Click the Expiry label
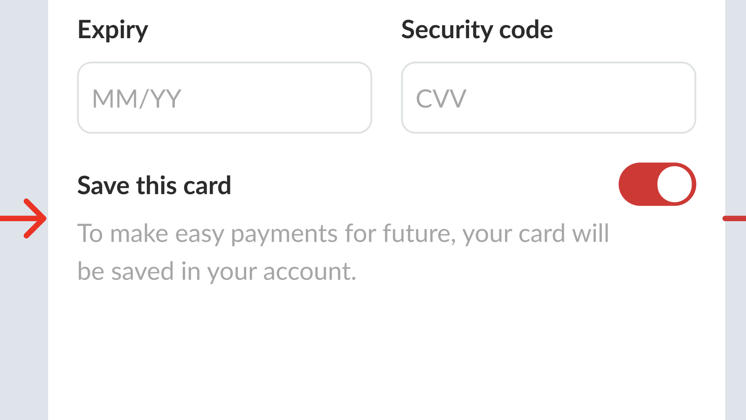Viewport: 746px width, 420px height. click(113, 30)
